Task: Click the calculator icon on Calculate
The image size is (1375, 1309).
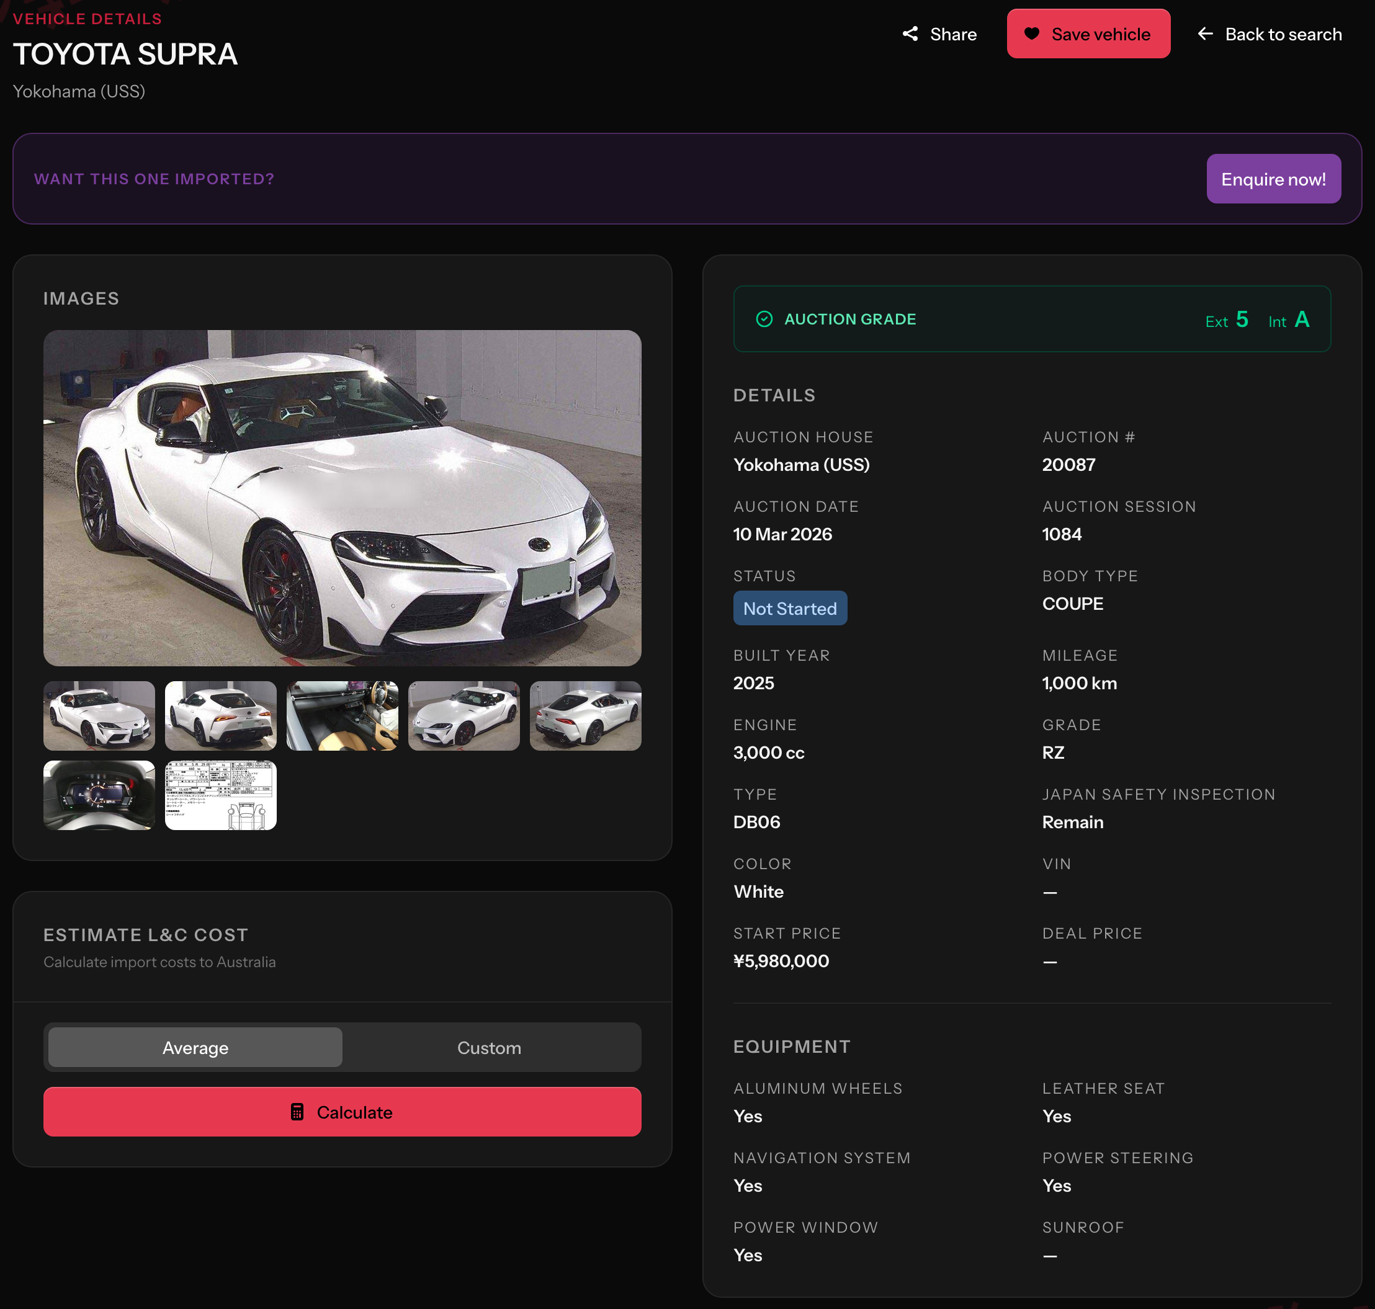Action: coord(297,1112)
